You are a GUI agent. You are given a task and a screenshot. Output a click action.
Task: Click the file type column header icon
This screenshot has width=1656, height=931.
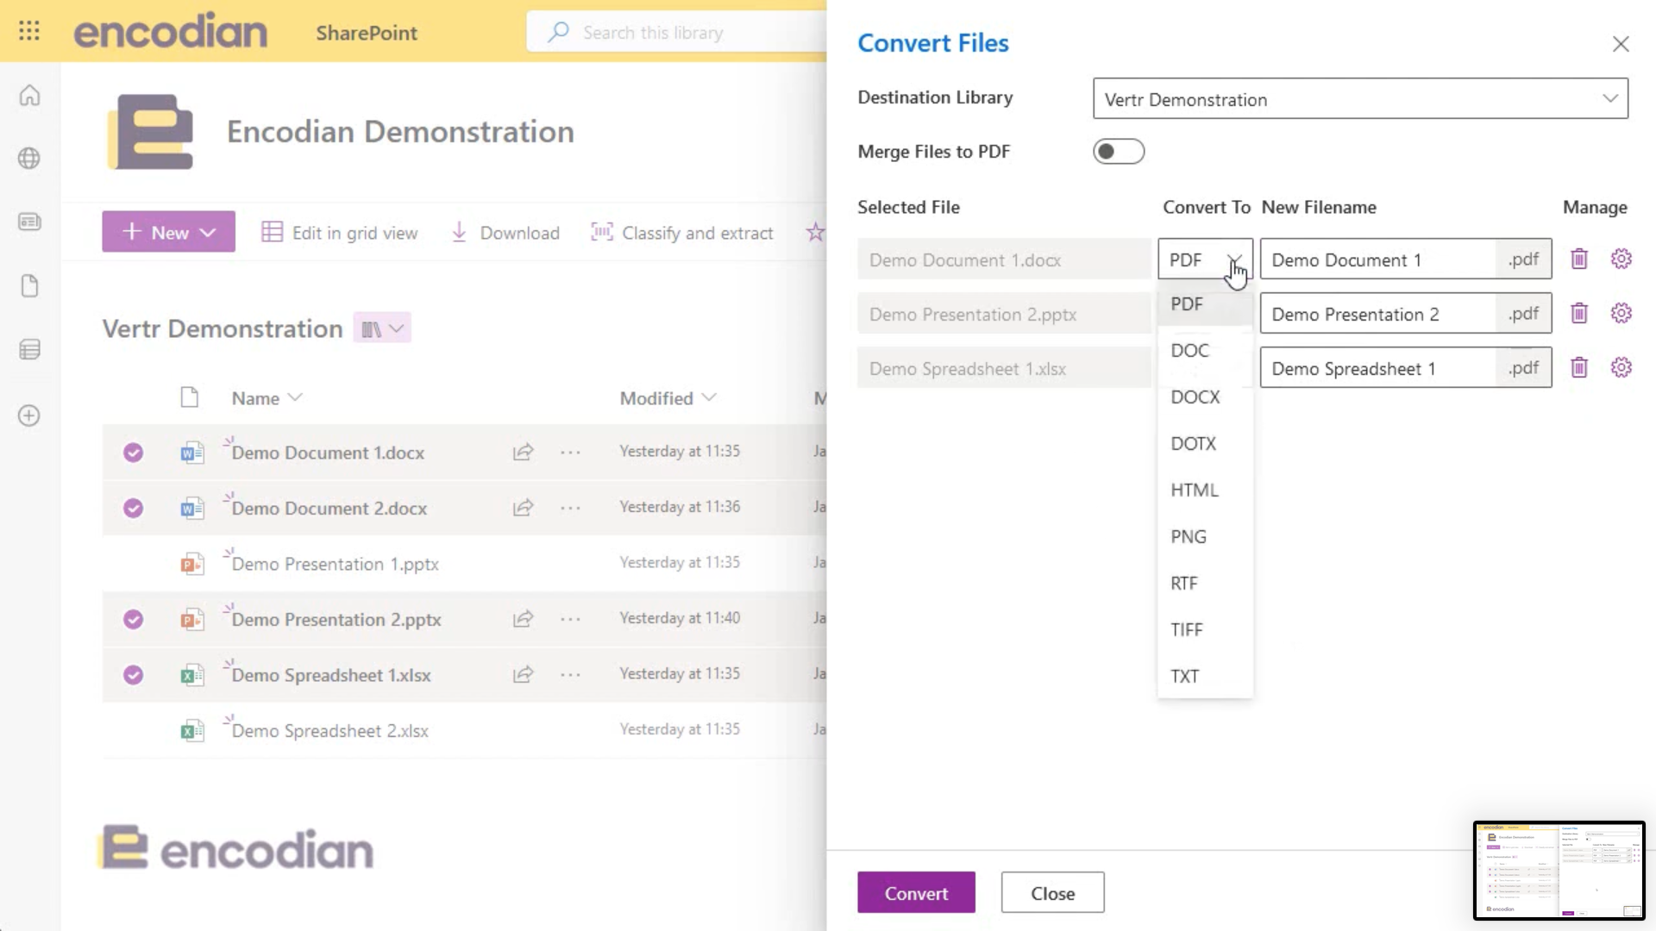(189, 397)
